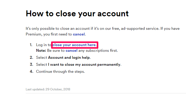Click the 'How to close your account' heading
This screenshot has width=186, height=94.
click(x=77, y=14)
